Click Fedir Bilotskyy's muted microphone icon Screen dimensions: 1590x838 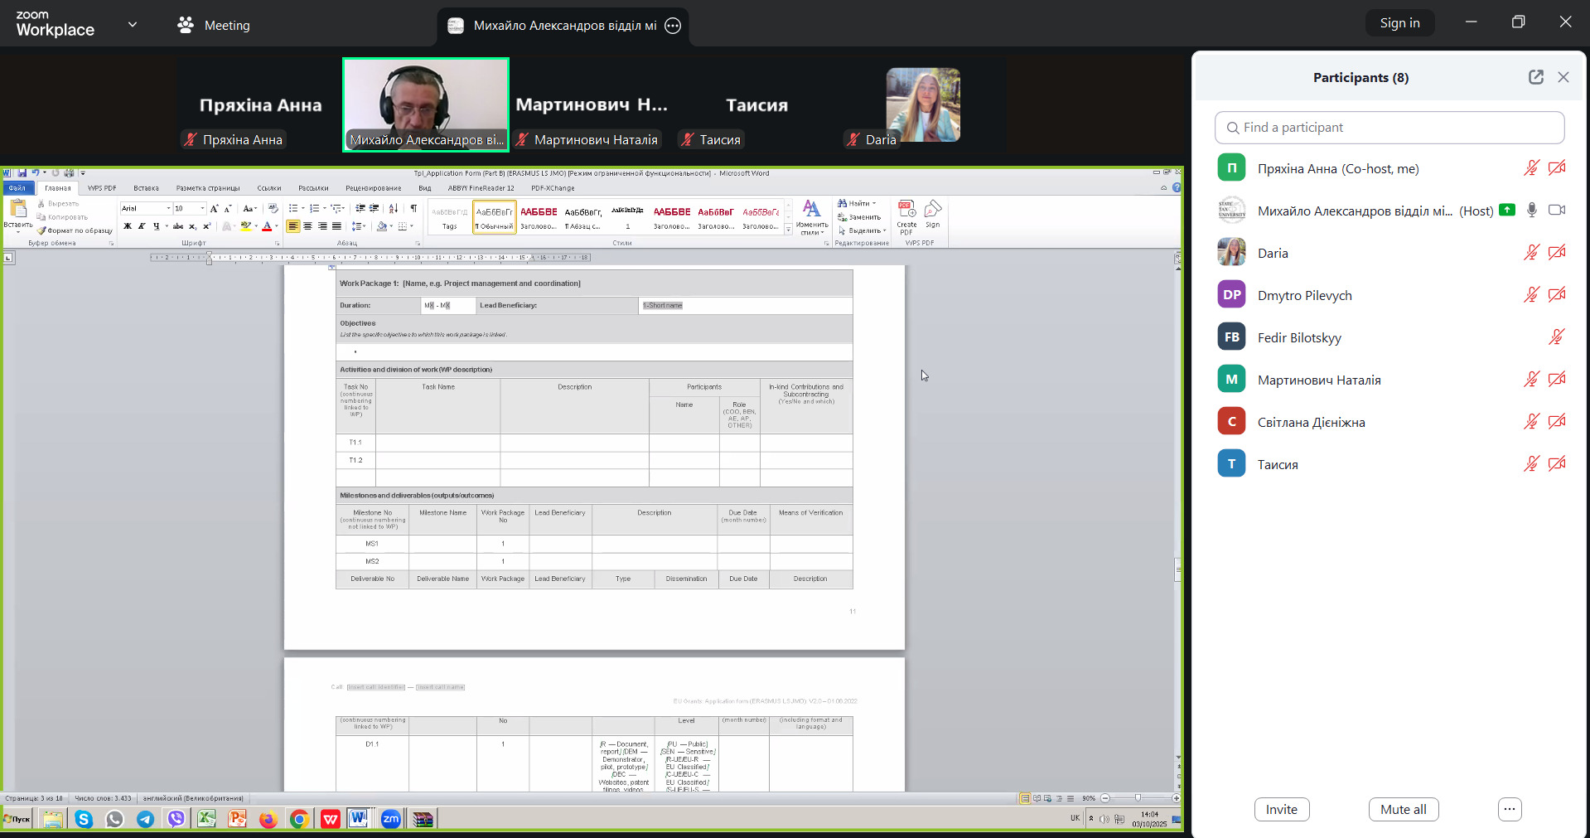(1556, 337)
